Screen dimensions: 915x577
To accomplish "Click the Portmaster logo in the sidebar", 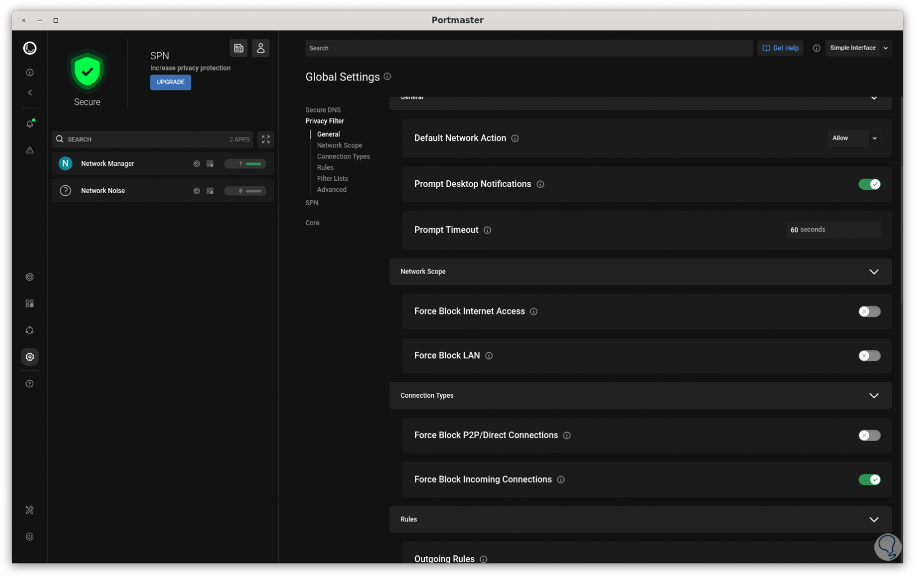I will (30, 48).
